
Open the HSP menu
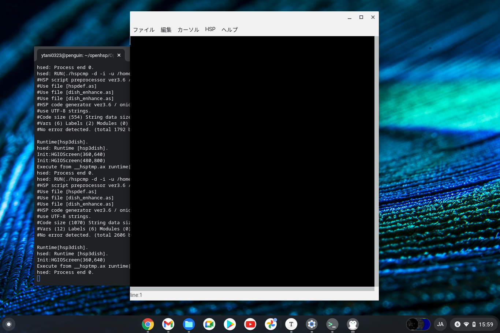coord(210,29)
